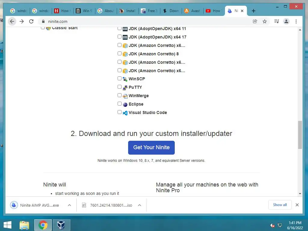
Task: Click the ninite.com address bar
Action: click(x=145, y=21)
